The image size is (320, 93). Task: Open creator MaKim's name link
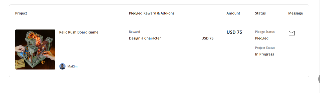pyautogui.click(x=73, y=66)
